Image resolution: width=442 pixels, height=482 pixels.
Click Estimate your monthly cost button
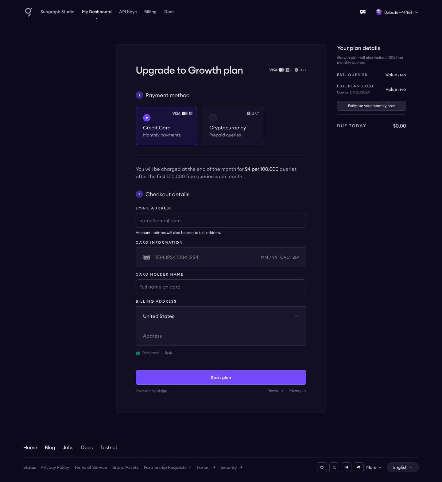tap(371, 106)
